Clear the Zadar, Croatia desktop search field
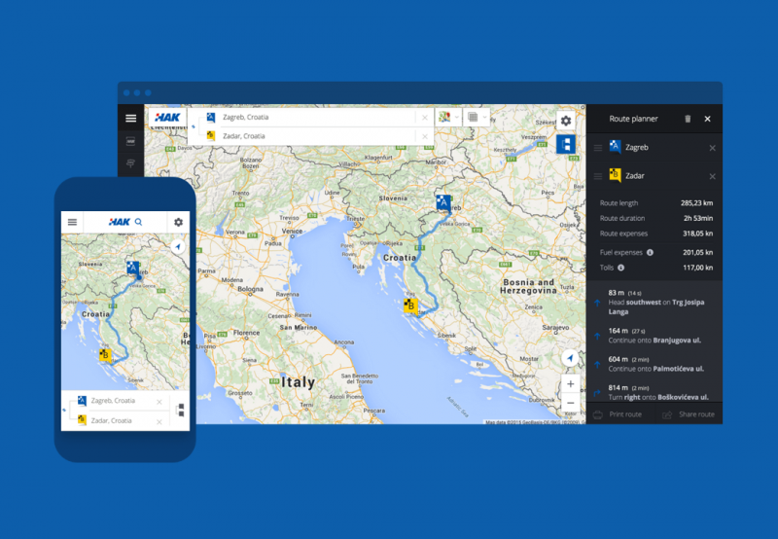Viewport: 778px width, 539px height. click(424, 136)
